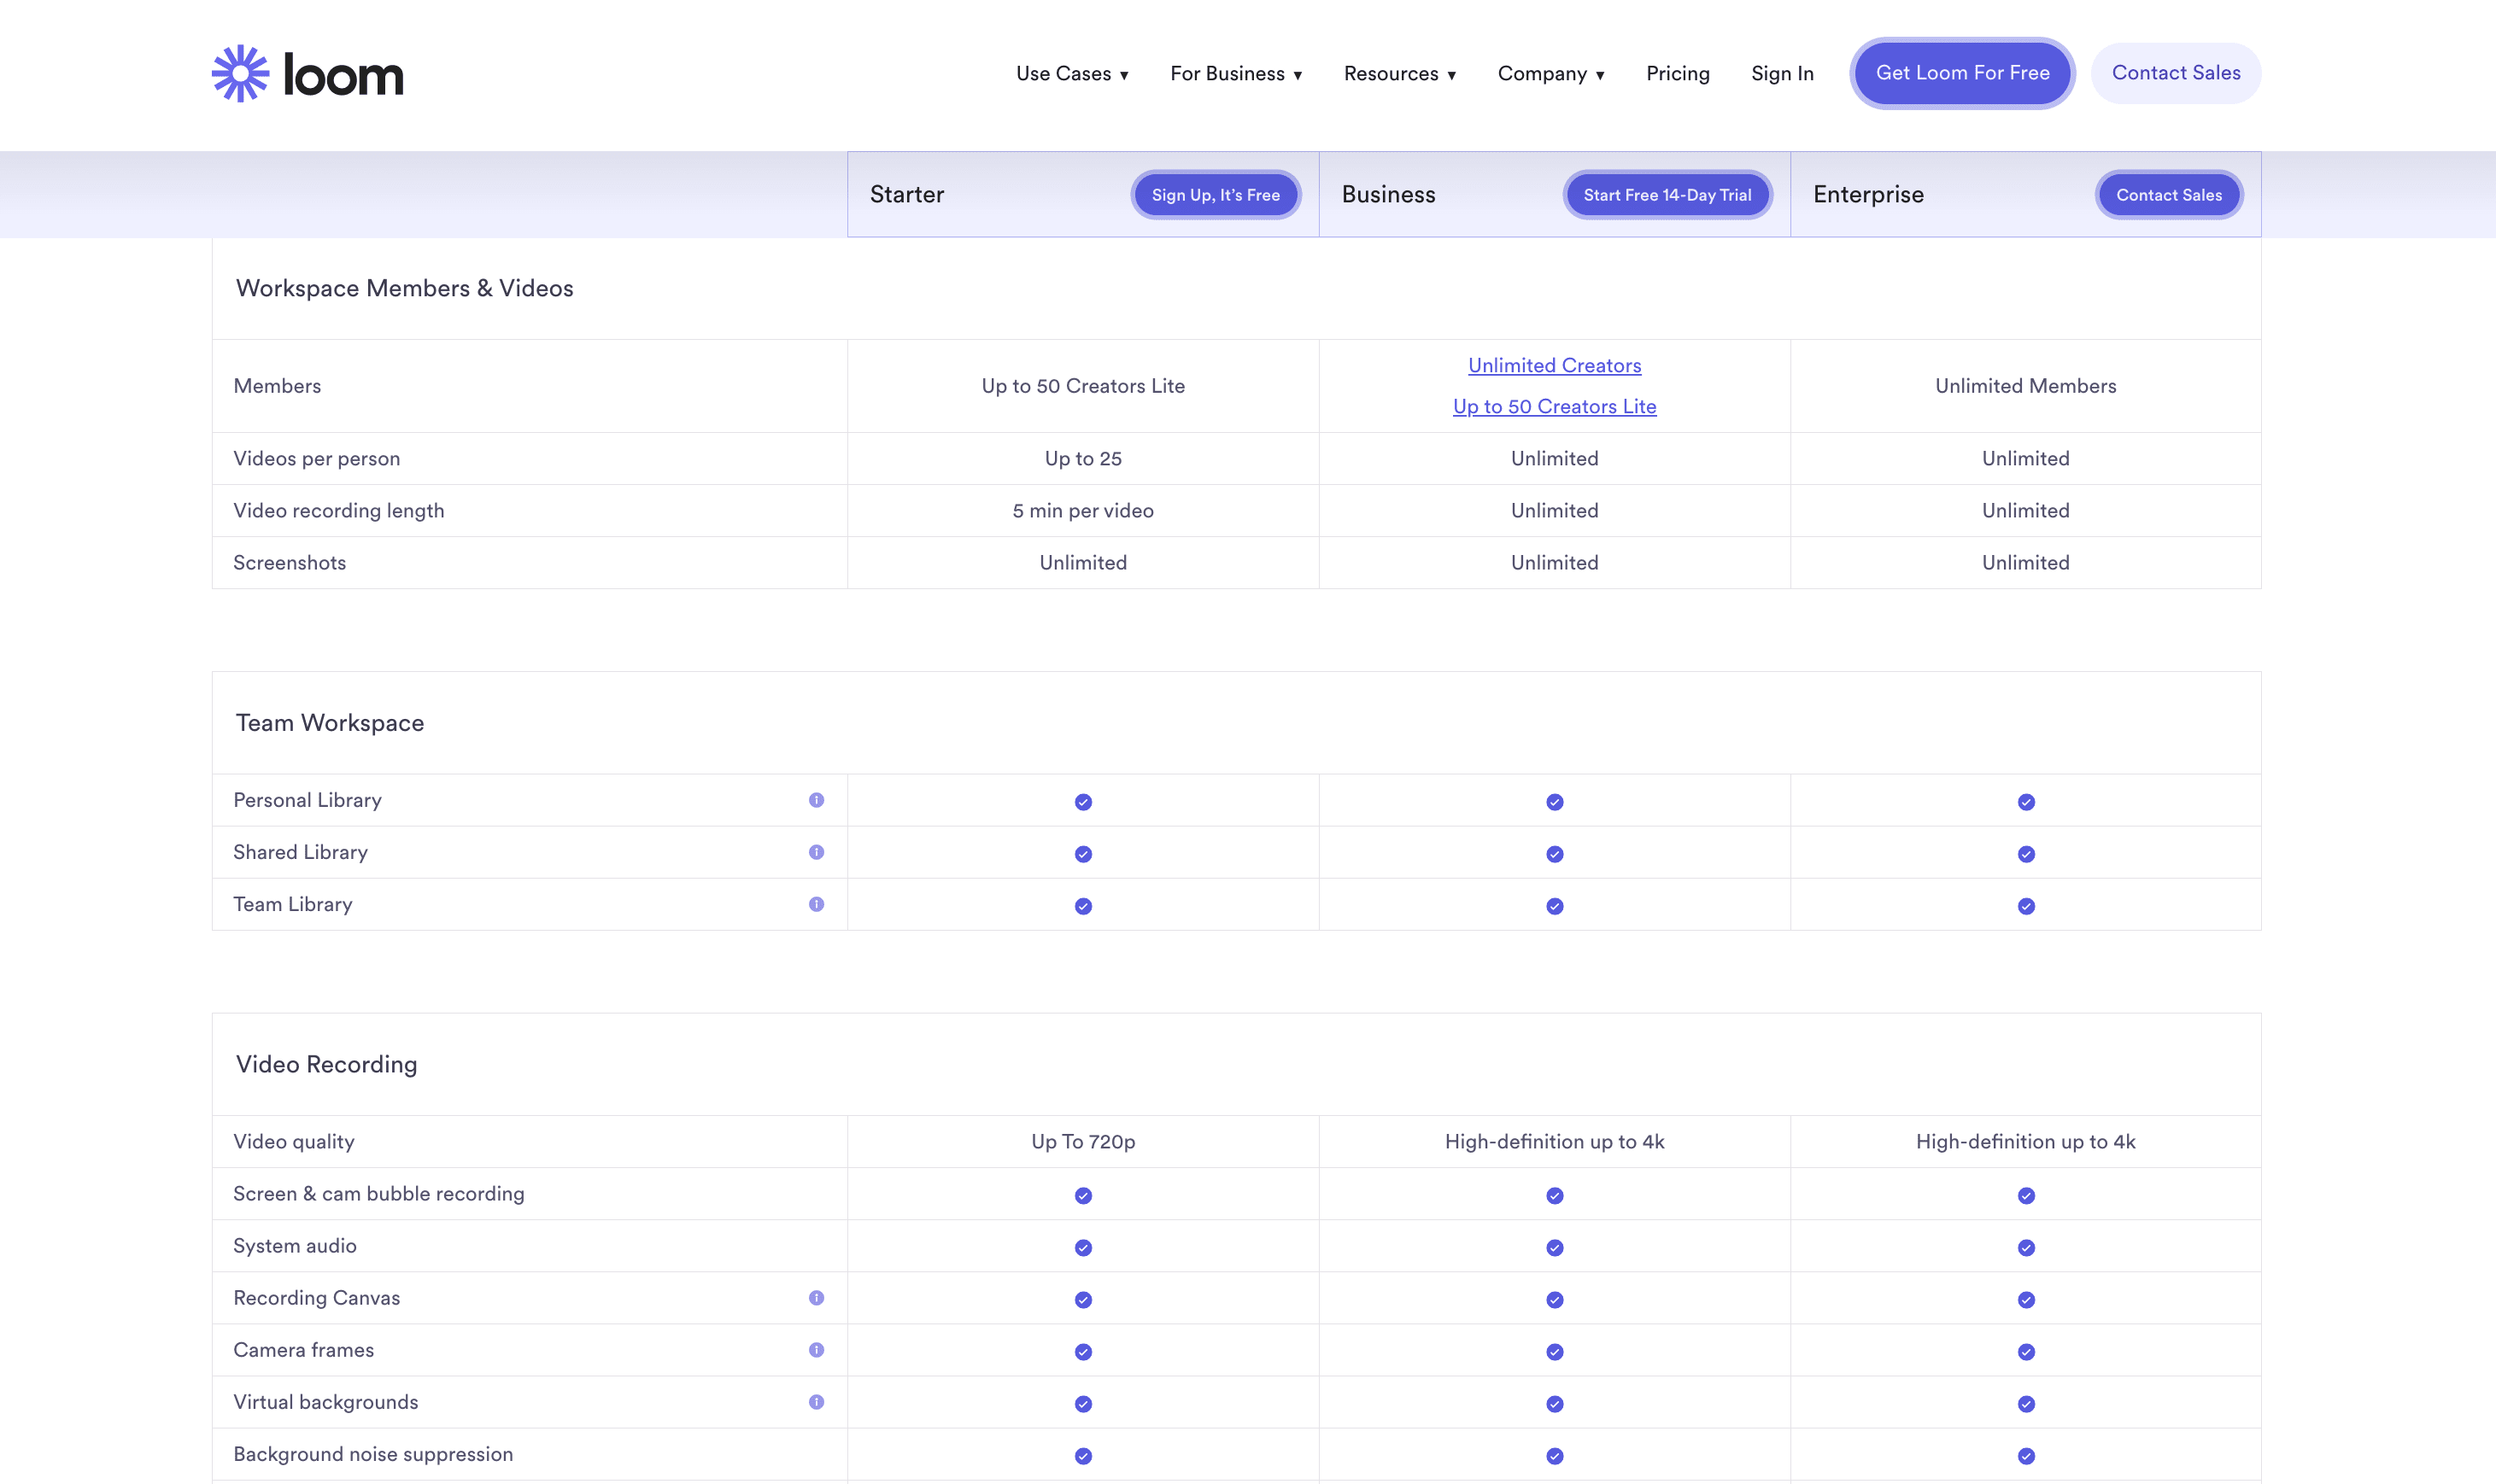Click the info icon beside Recording Canvas

point(818,1297)
